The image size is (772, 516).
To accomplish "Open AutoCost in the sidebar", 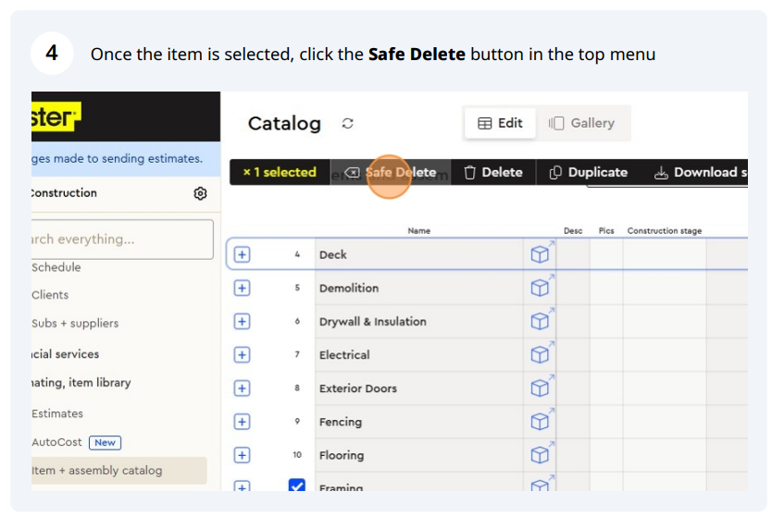I will click(56, 442).
